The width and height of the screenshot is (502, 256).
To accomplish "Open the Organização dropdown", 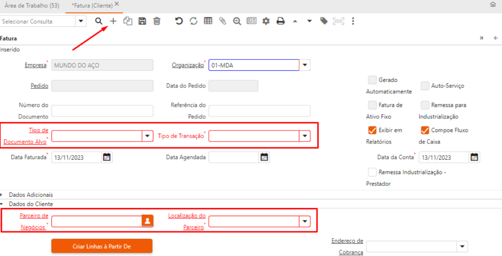I will 305,65.
